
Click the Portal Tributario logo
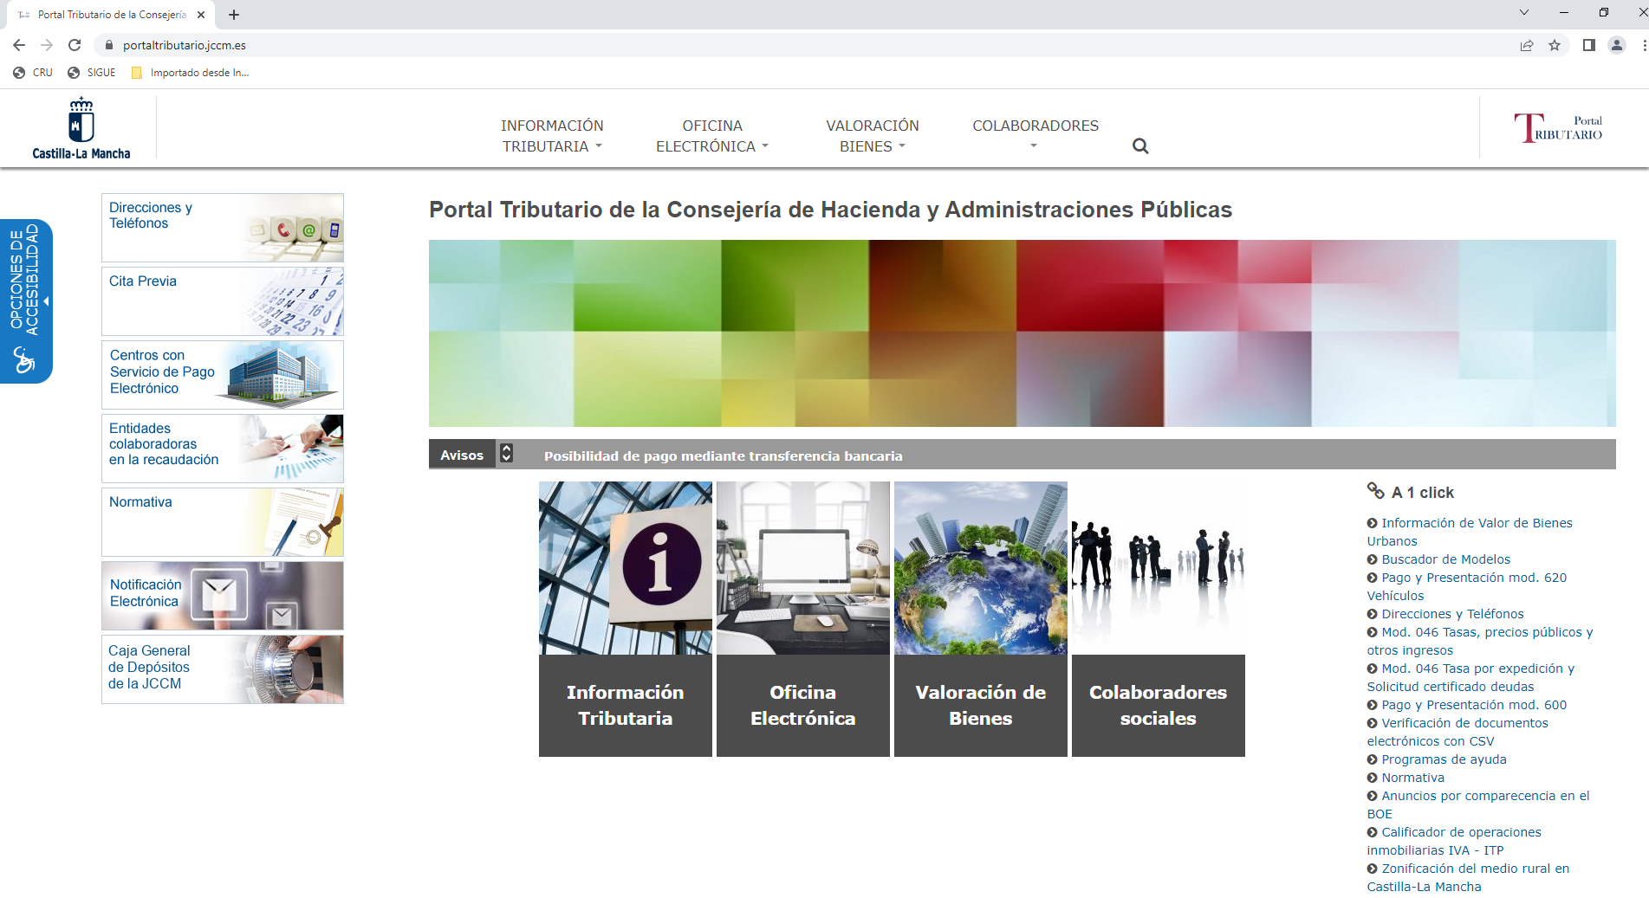[x=1557, y=128]
